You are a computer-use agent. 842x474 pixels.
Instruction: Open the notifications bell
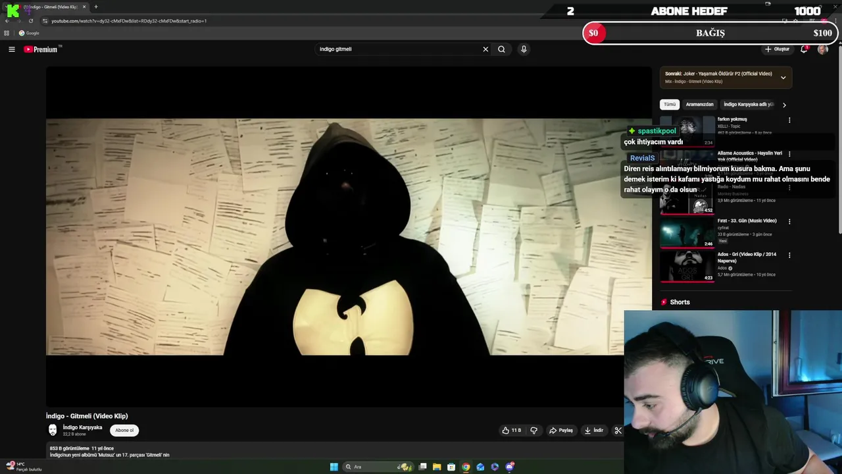tap(804, 49)
